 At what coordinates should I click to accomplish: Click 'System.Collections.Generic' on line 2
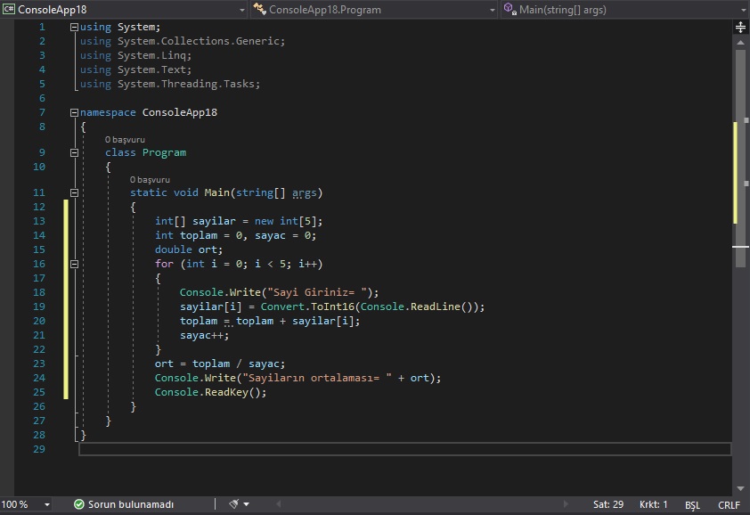point(199,41)
